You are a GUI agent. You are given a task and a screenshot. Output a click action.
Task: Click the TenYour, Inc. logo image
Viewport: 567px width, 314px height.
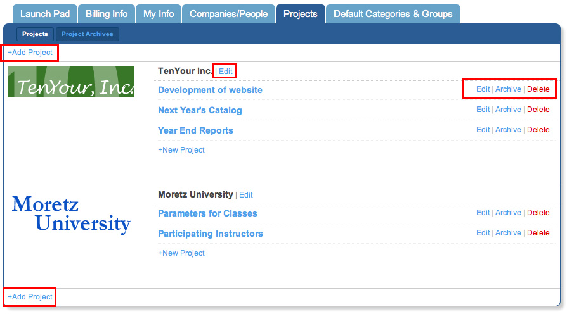point(71,82)
